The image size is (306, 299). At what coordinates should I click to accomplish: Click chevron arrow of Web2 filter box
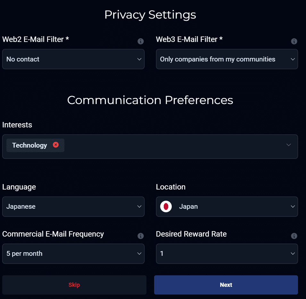coord(139,59)
